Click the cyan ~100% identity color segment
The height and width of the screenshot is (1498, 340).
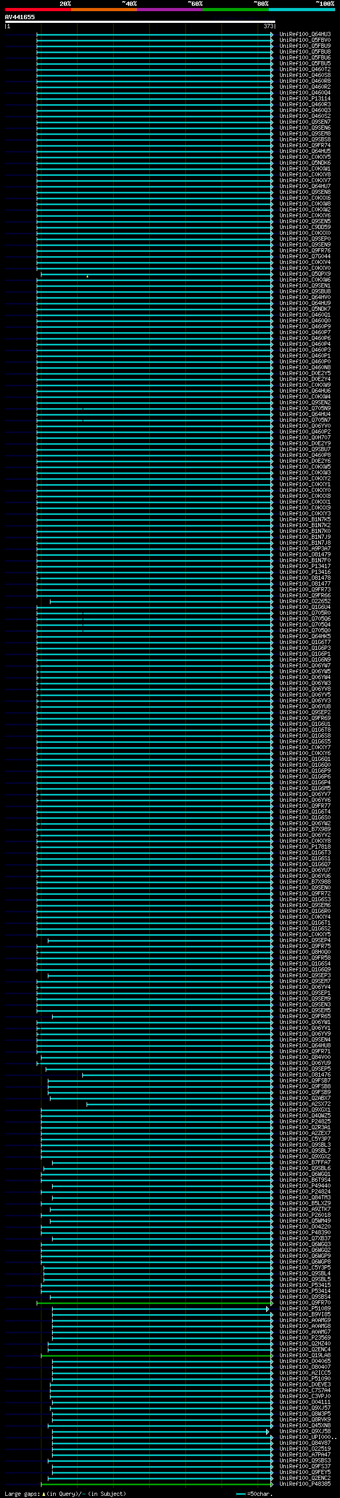(302, 10)
